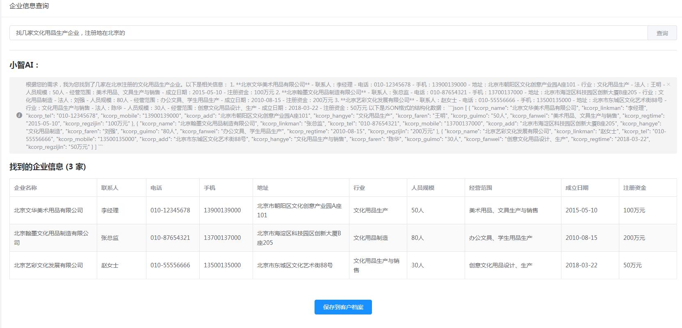This screenshot has width=682, height=328.
Task: Click the 保存到客户档案 button
Action: [343, 307]
